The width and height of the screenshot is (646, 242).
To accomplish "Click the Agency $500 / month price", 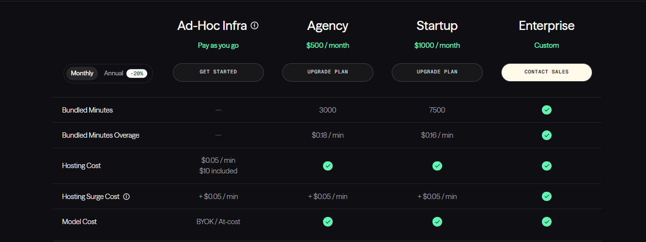I will [x=328, y=45].
